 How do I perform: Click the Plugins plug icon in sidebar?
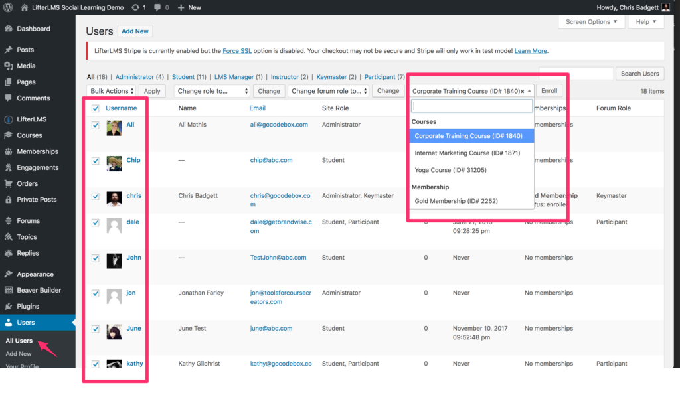pyautogui.click(x=9, y=306)
